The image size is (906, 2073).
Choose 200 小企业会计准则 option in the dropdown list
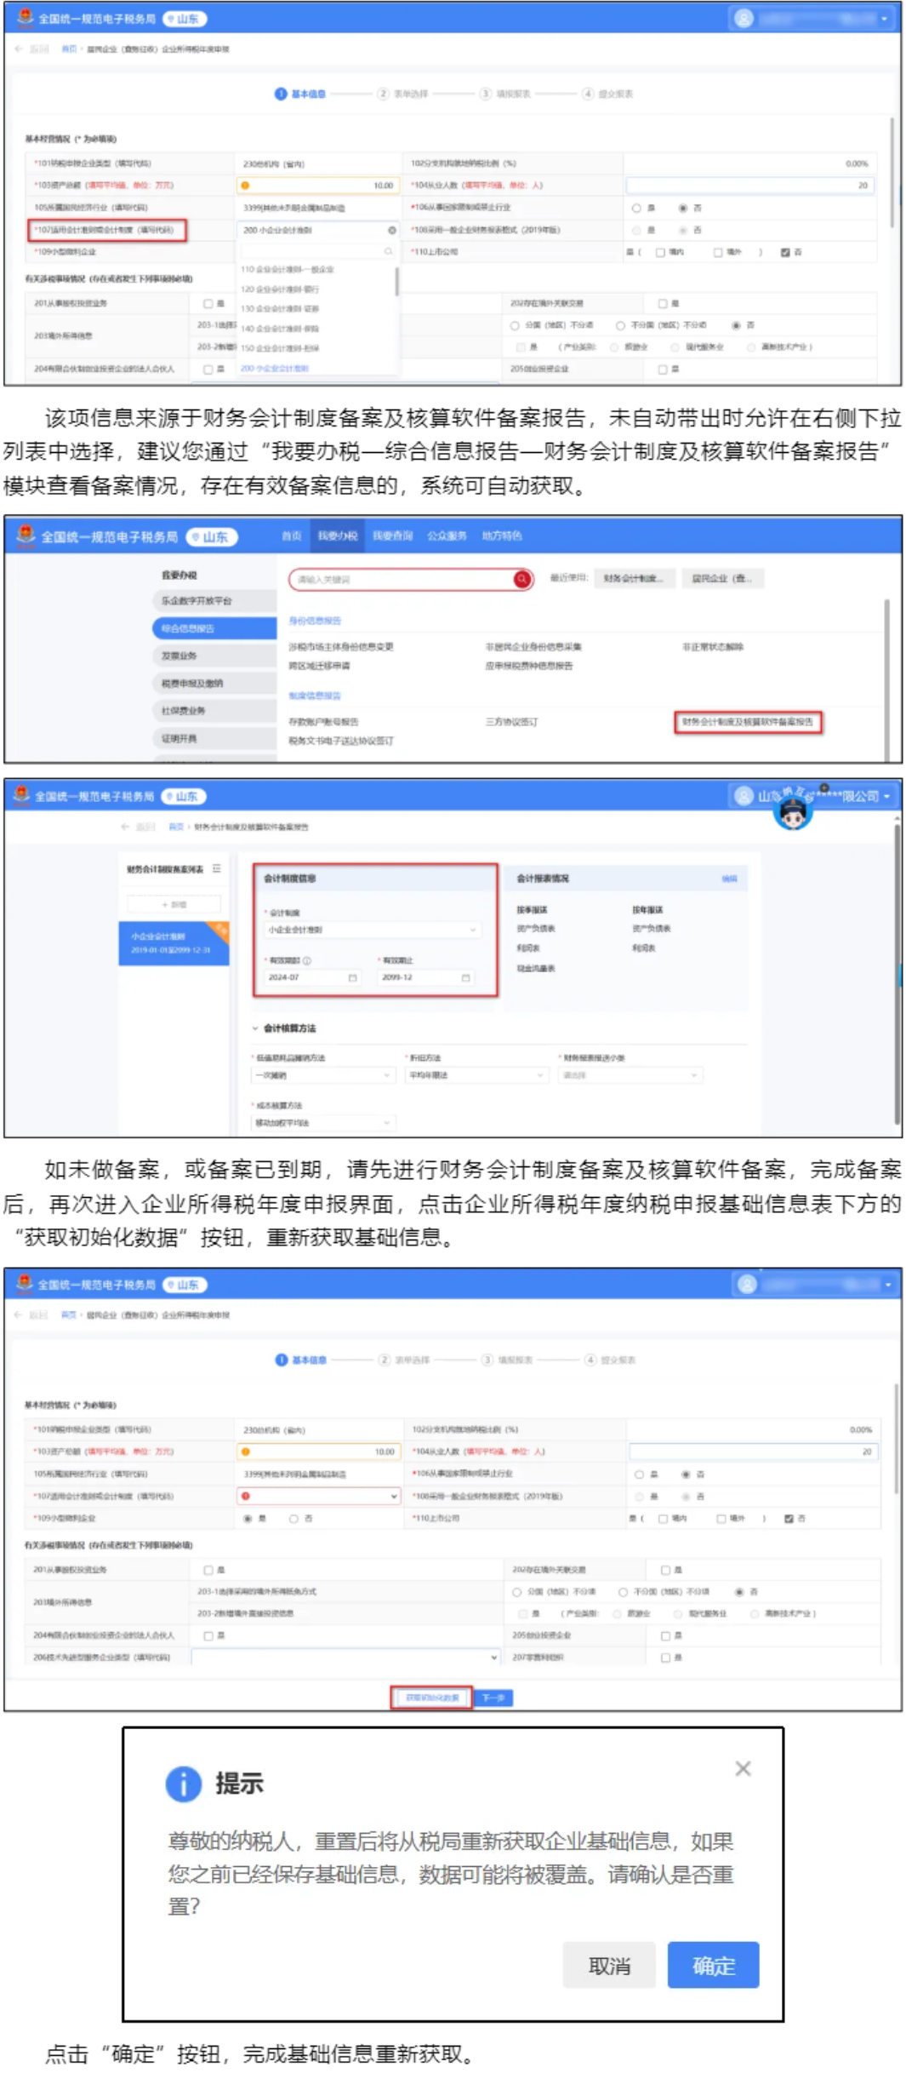(x=275, y=369)
